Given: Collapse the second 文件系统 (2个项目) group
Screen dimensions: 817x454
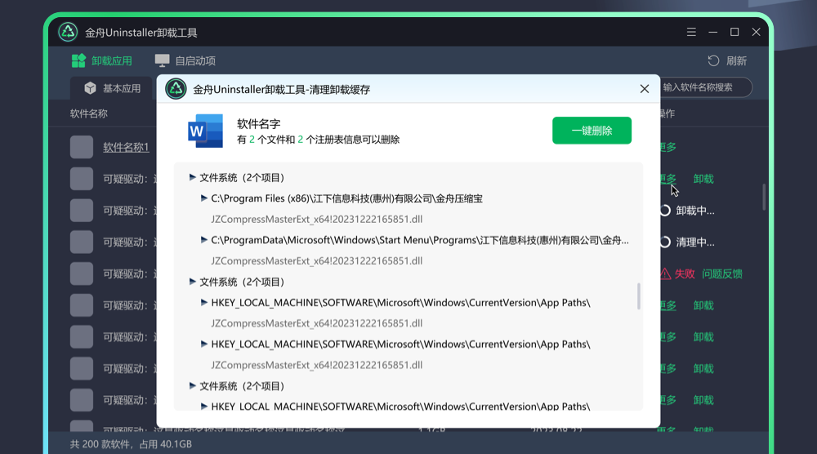Looking at the screenshot, I should click(192, 282).
